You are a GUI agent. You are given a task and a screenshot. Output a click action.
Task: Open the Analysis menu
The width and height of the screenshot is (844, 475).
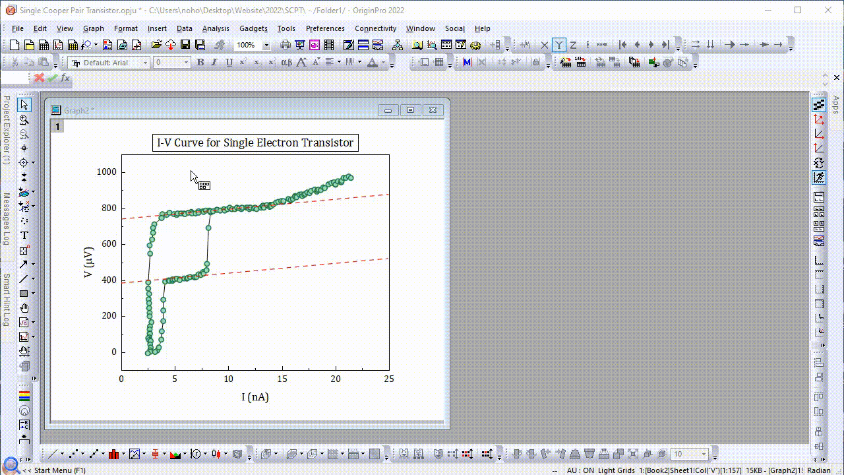pyautogui.click(x=216, y=28)
